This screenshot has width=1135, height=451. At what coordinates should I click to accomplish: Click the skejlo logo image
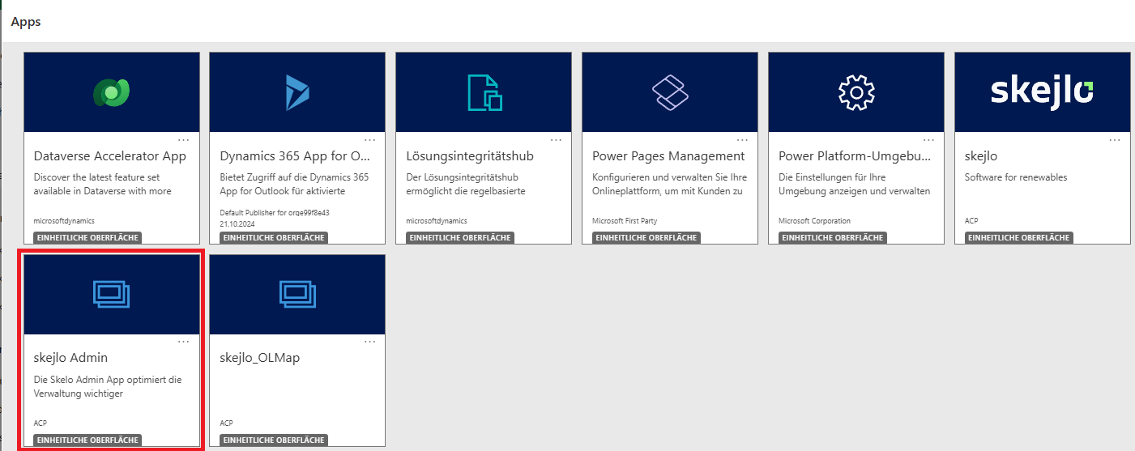[1042, 92]
